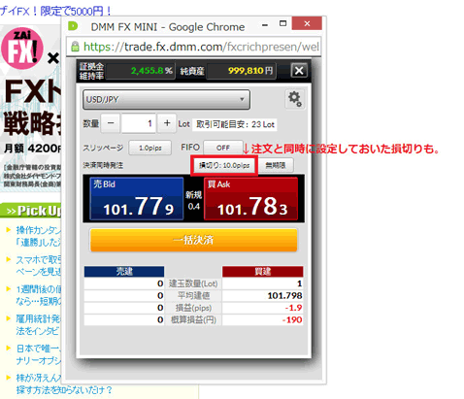
Task: Open the gear settings icon
Action: (x=295, y=99)
